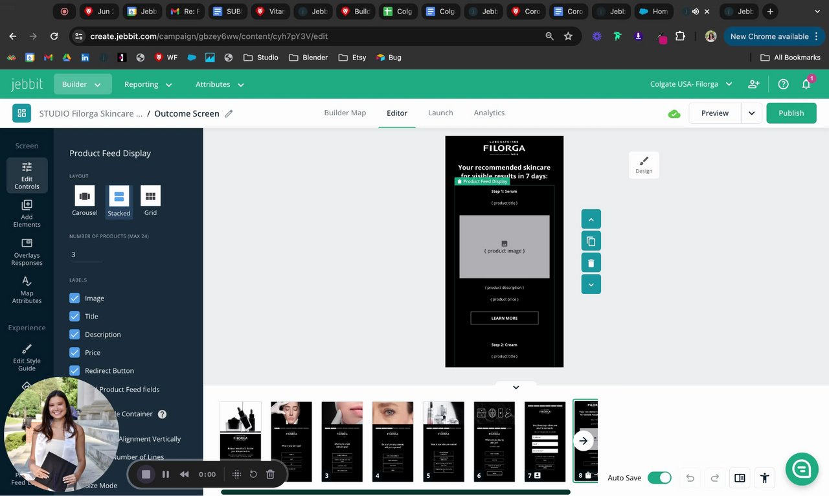
Task: Click the undo arrow
Action: pos(690,478)
